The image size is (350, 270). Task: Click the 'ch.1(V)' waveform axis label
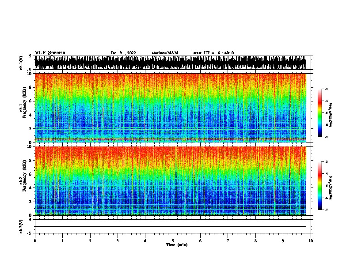click(x=21, y=63)
